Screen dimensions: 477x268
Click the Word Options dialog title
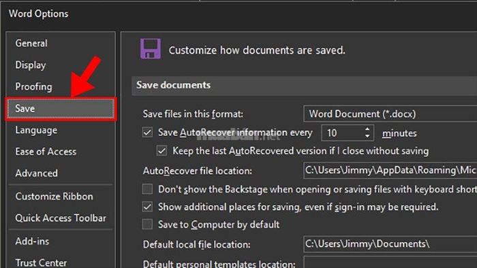coord(39,14)
